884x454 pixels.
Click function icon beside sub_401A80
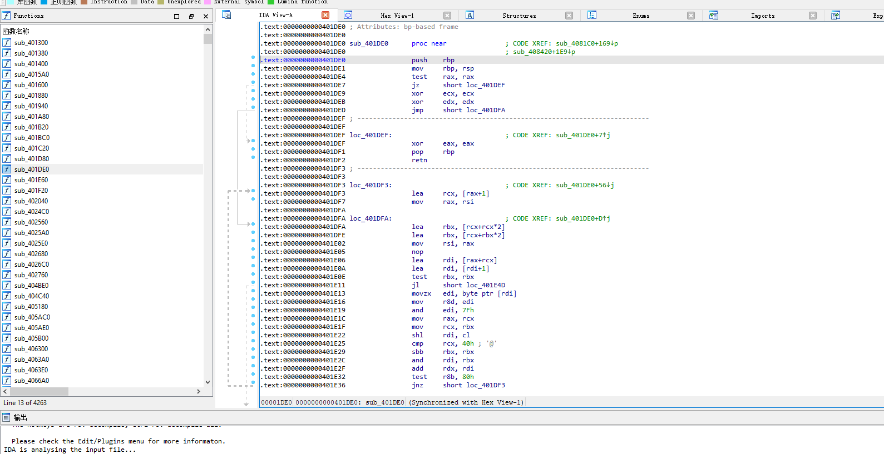point(7,116)
